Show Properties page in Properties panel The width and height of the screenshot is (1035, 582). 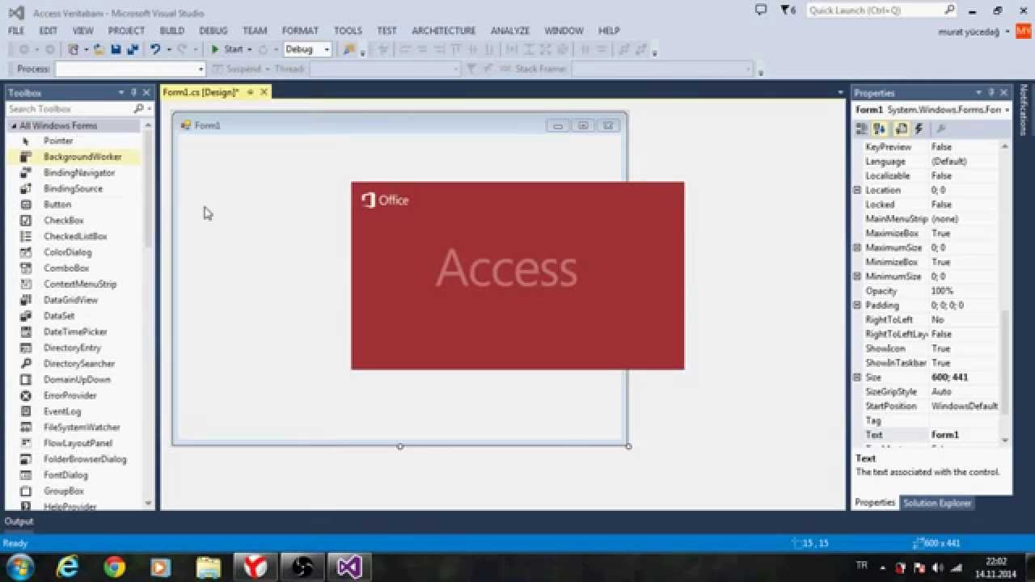point(901,129)
